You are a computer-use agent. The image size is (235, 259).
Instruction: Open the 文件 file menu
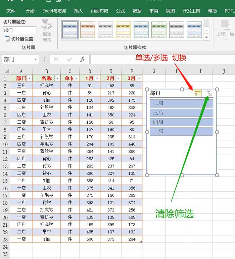pos(11,11)
